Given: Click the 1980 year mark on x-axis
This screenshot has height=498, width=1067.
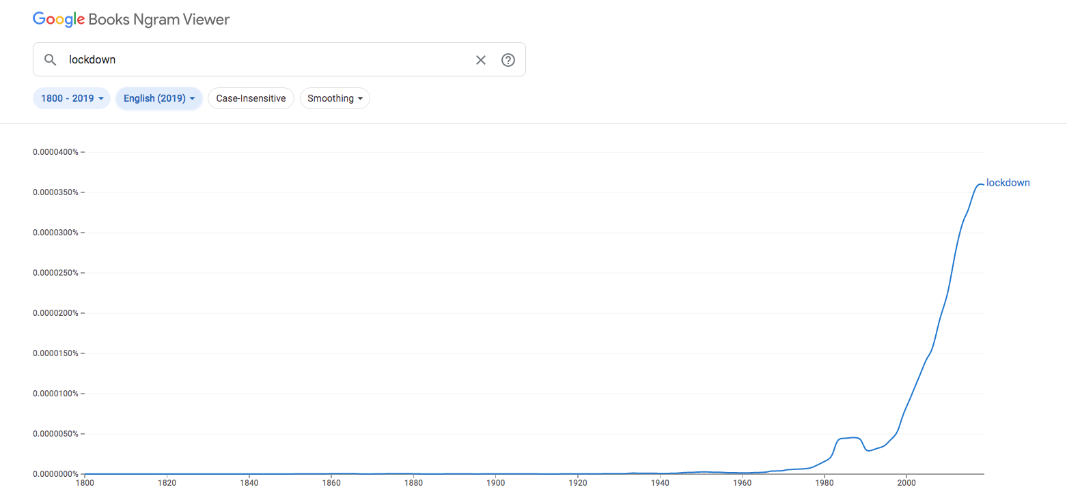Looking at the screenshot, I should [x=824, y=483].
